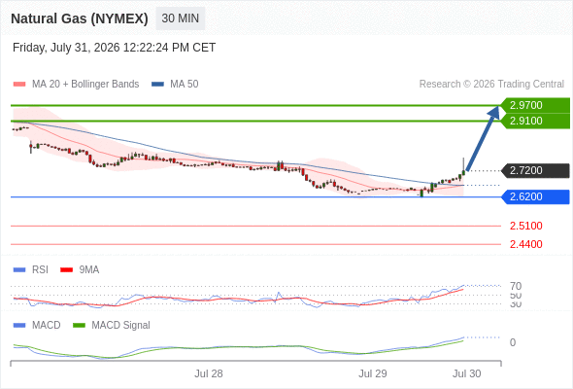This screenshot has width=573, height=389.
Task: Click the 2.6200 pivot price tag
Action: click(x=536, y=196)
